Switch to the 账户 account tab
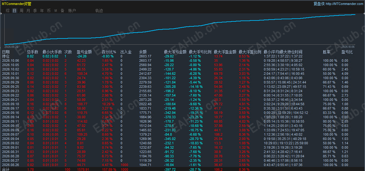 (72, 11)
